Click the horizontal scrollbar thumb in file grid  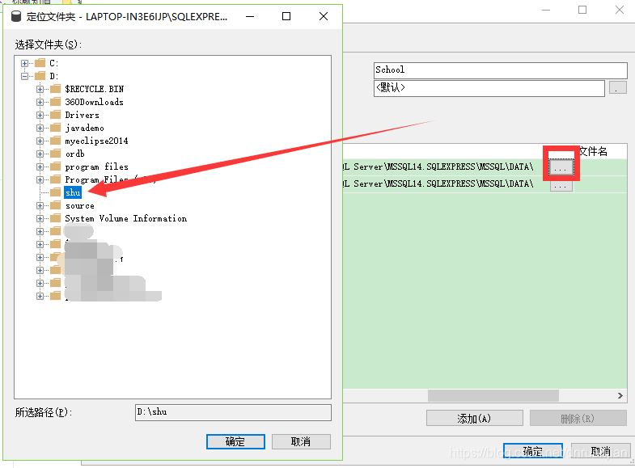(493, 395)
